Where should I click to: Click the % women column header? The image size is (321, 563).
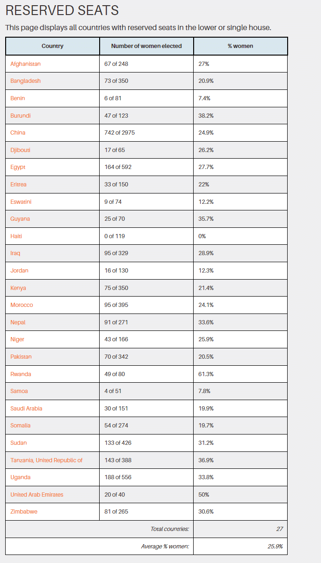(x=240, y=46)
